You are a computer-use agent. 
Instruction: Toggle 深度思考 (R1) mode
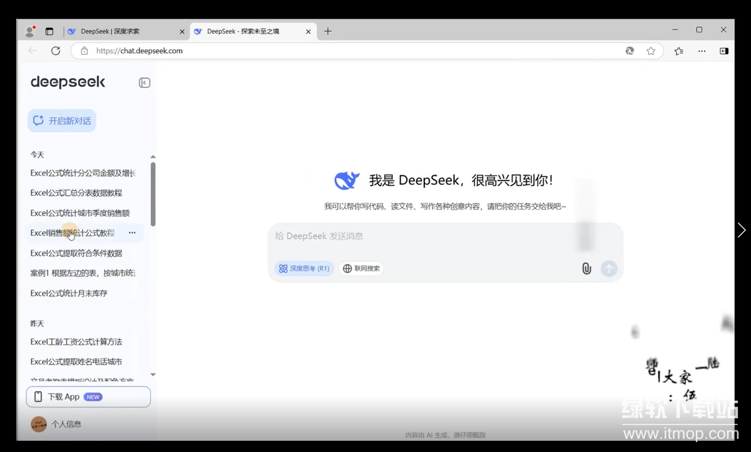(304, 269)
